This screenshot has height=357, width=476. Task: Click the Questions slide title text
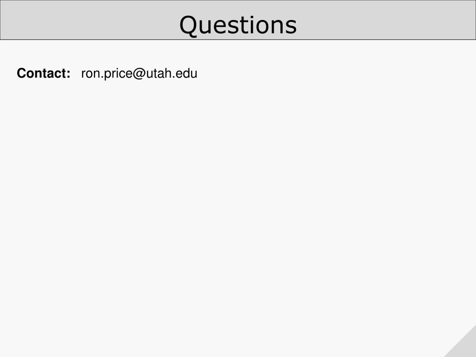(x=238, y=26)
